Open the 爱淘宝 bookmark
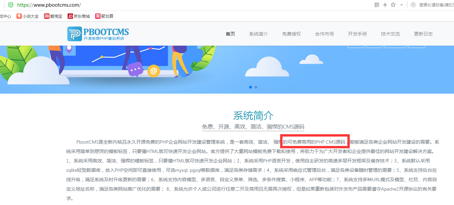The height and width of the screenshot is (205, 454). (53, 16)
